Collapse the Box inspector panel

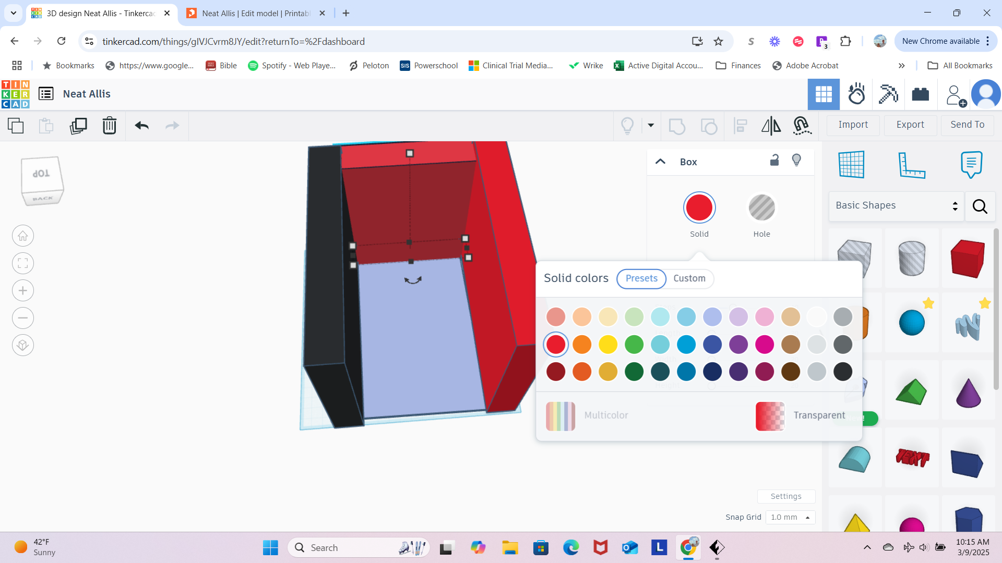pos(660,162)
